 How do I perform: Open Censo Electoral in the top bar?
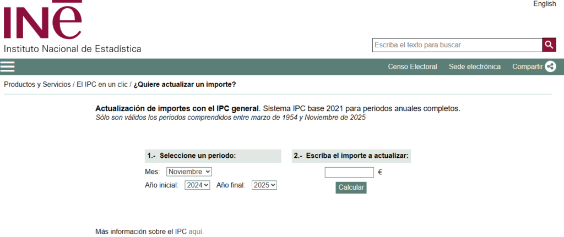[x=412, y=67]
